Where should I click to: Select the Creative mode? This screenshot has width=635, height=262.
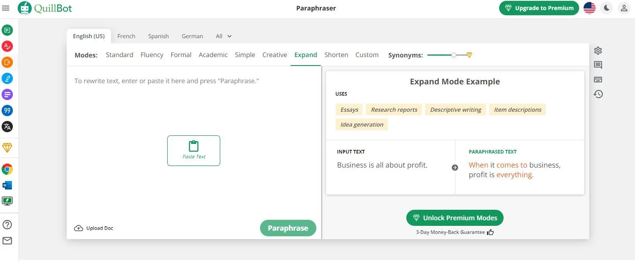(x=274, y=55)
